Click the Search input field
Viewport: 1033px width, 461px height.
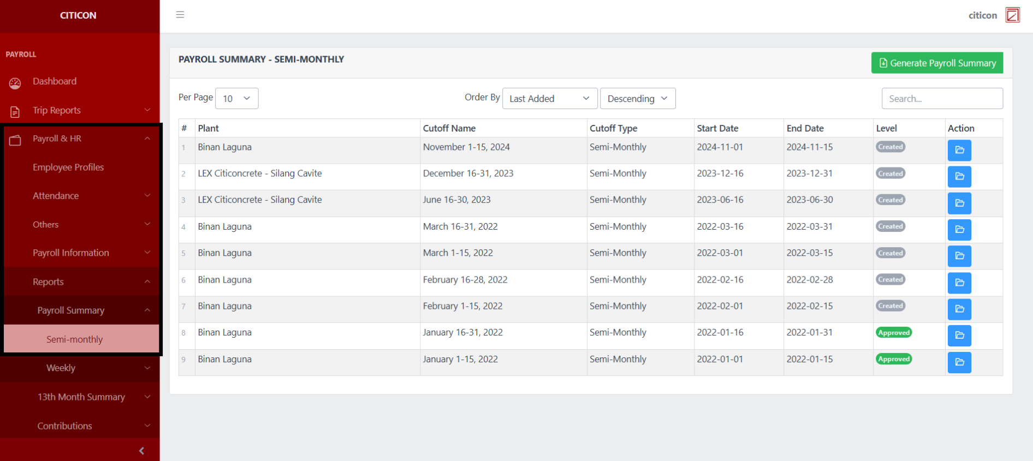942,99
